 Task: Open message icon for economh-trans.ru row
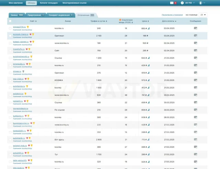pyautogui.click(x=196, y=36)
